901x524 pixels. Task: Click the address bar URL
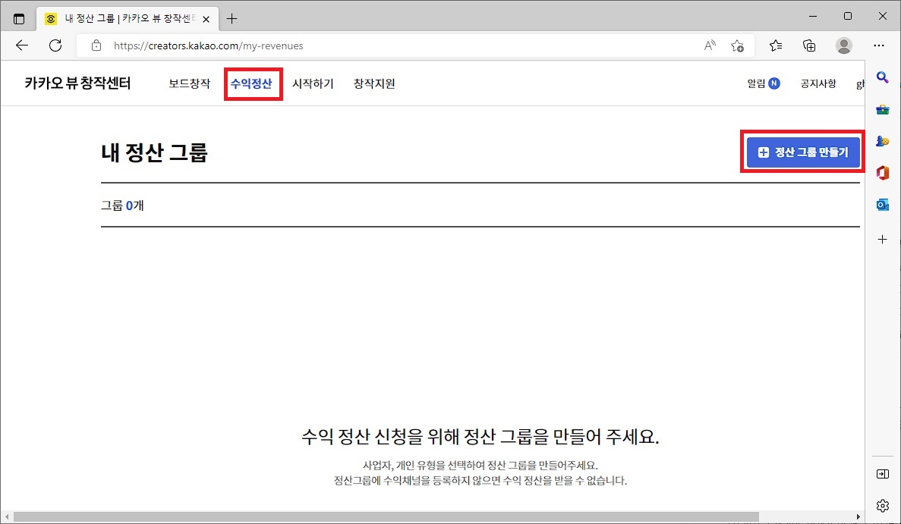pyautogui.click(x=208, y=46)
